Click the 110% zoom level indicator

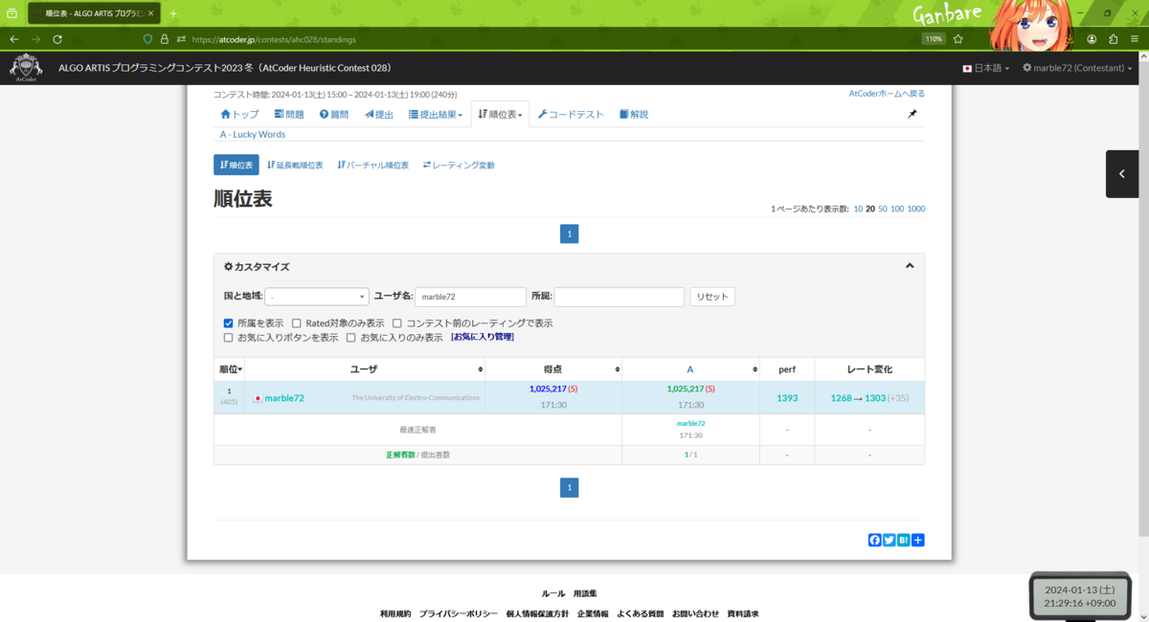coord(934,39)
